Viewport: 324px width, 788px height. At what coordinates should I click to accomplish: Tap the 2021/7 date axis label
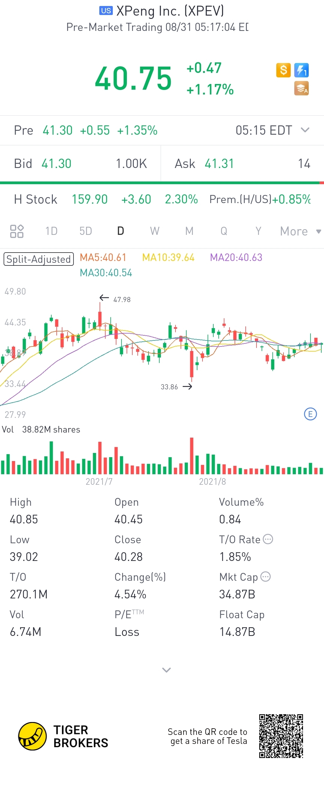99,481
